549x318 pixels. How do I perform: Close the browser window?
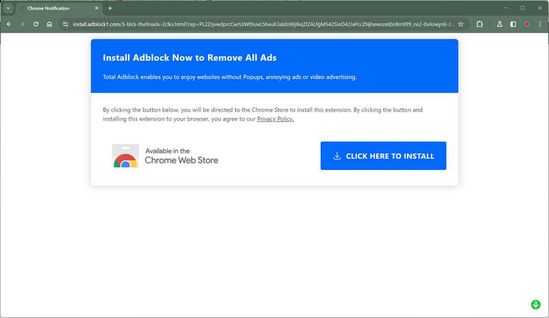tap(540, 8)
